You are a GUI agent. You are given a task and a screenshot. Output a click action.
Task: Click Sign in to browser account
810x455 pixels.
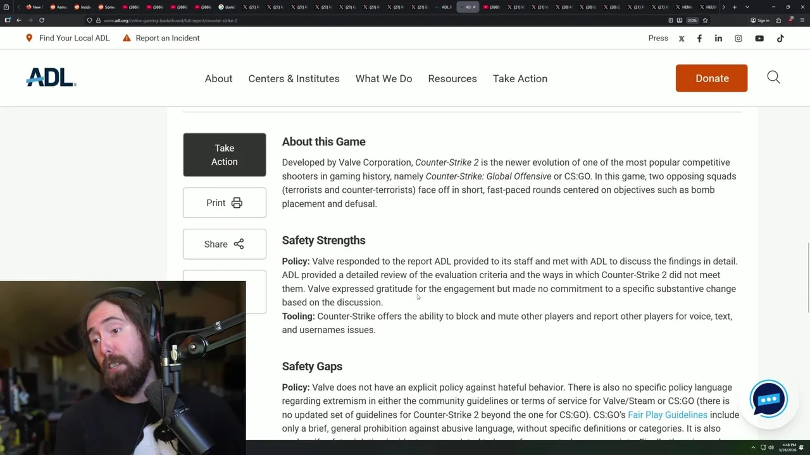[760, 20]
